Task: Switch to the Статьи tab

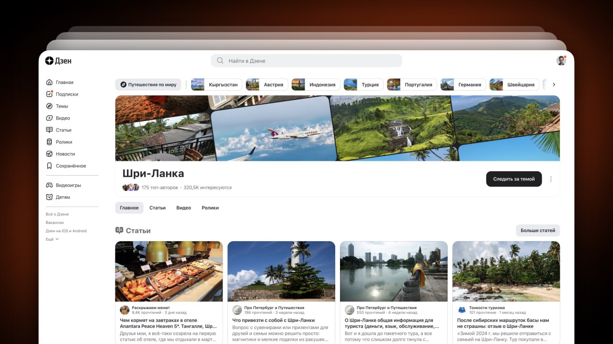Action: pyautogui.click(x=157, y=208)
